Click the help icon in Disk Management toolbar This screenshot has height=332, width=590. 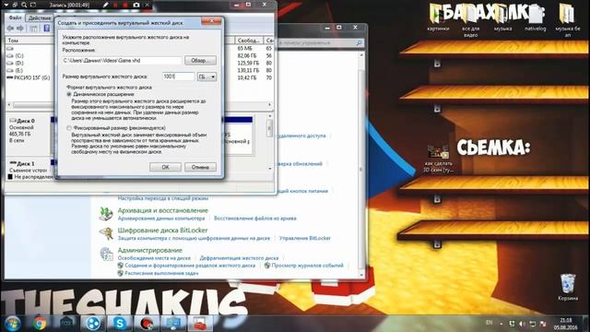pyautogui.click(x=47, y=29)
